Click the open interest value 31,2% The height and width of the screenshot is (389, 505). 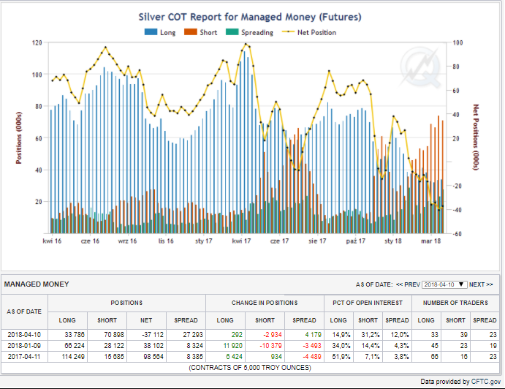pyautogui.click(x=371, y=335)
